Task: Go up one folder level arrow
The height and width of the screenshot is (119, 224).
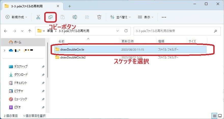Action: [30, 31]
